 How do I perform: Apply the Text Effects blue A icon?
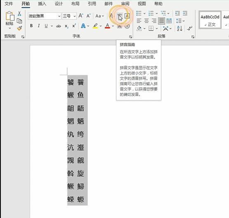pyautogui.click(x=83, y=26)
